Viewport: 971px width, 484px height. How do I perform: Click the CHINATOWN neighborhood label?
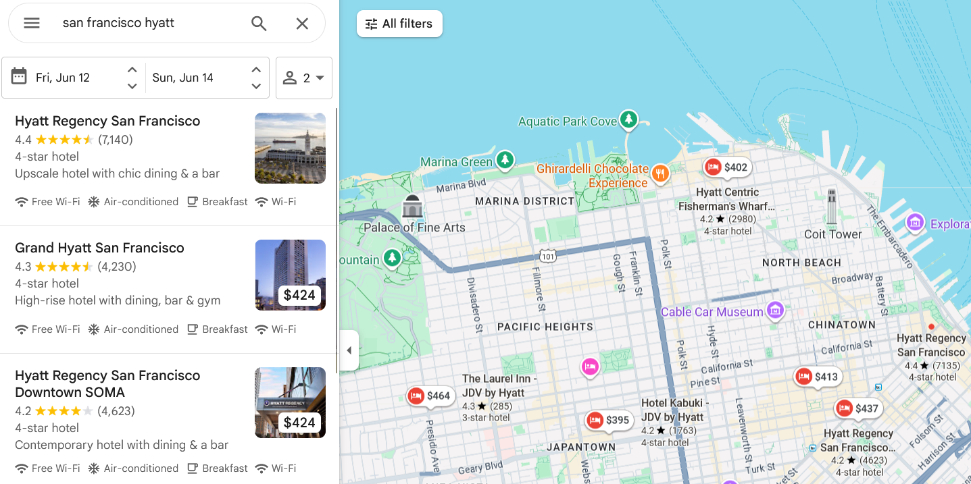tap(842, 325)
